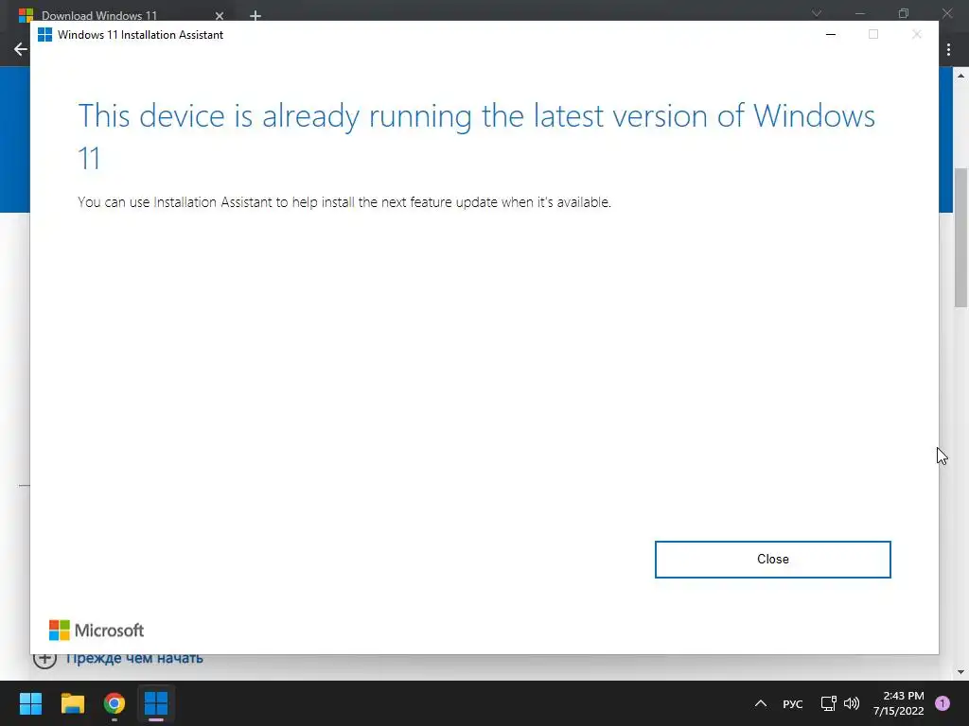Click the Chrome page scrollbar thumb
969x726 pixels.
[x=960, y=237]
